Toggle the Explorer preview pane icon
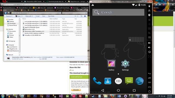Viewport: 175px width, 98px height. (81, 16)
